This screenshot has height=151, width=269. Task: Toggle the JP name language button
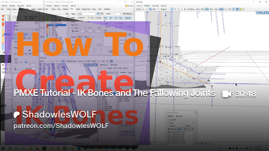point(99,14)
